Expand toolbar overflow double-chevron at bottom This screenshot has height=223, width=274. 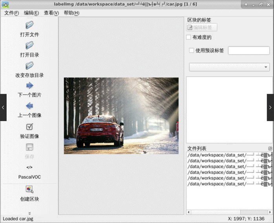click(x=29, y=213)
